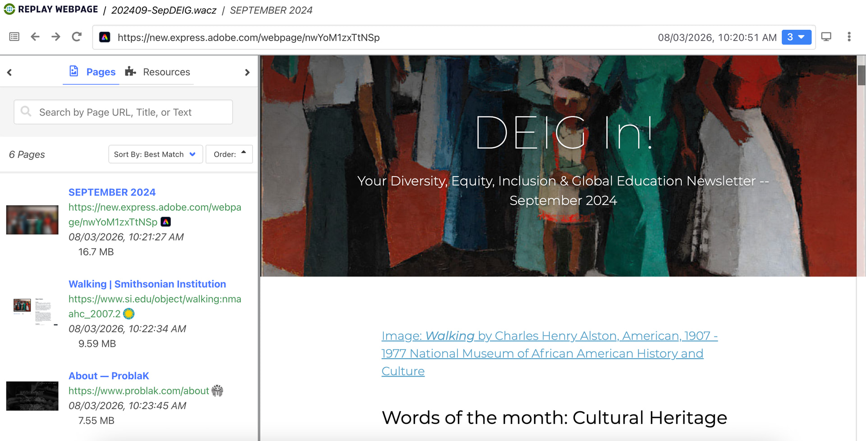This screenshot has width=866, height=441.
Task: Click the ReplayWeb.page globe logo icon
Action: [x=9, y=9]
